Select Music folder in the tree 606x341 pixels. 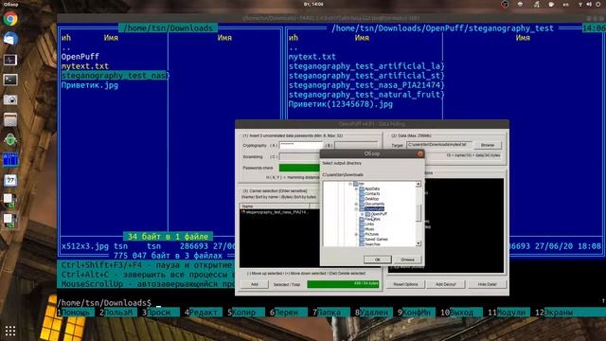point(370,229)
